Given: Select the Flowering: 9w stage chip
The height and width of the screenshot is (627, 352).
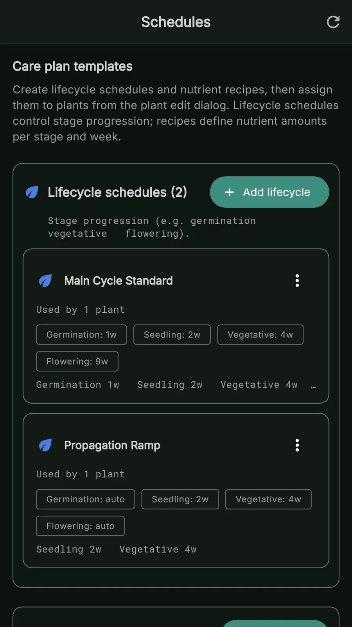Looking at the screenshot, I should [77, 361].
